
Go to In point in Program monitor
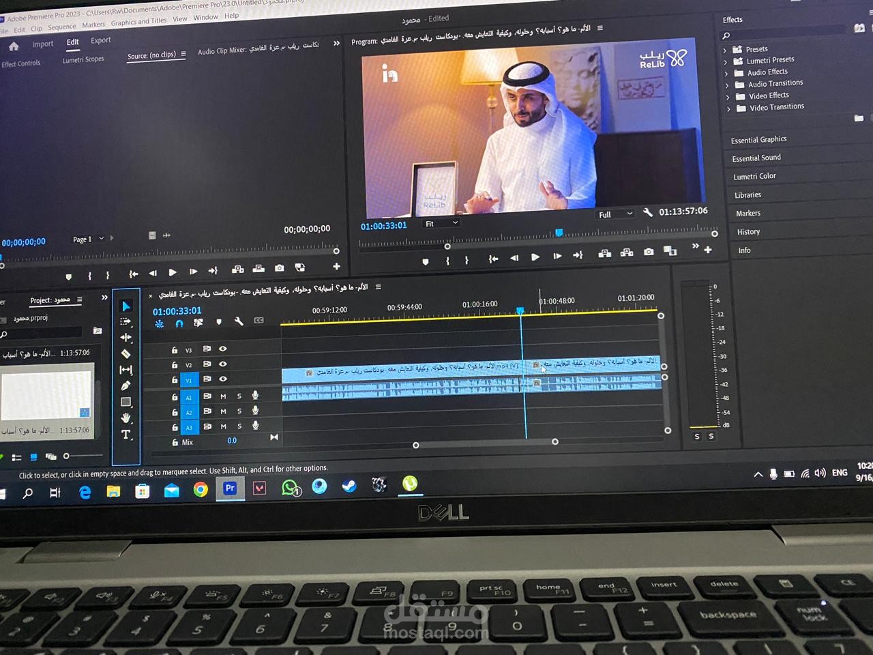point(493,259)
